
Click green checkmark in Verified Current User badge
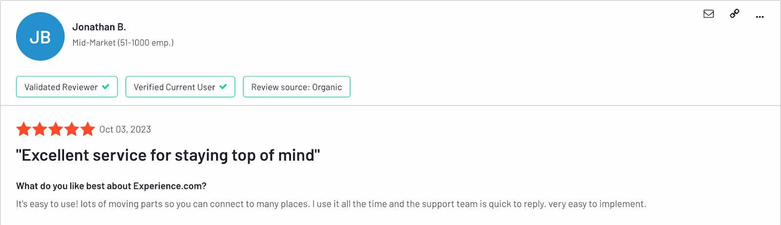pos(223,87)
